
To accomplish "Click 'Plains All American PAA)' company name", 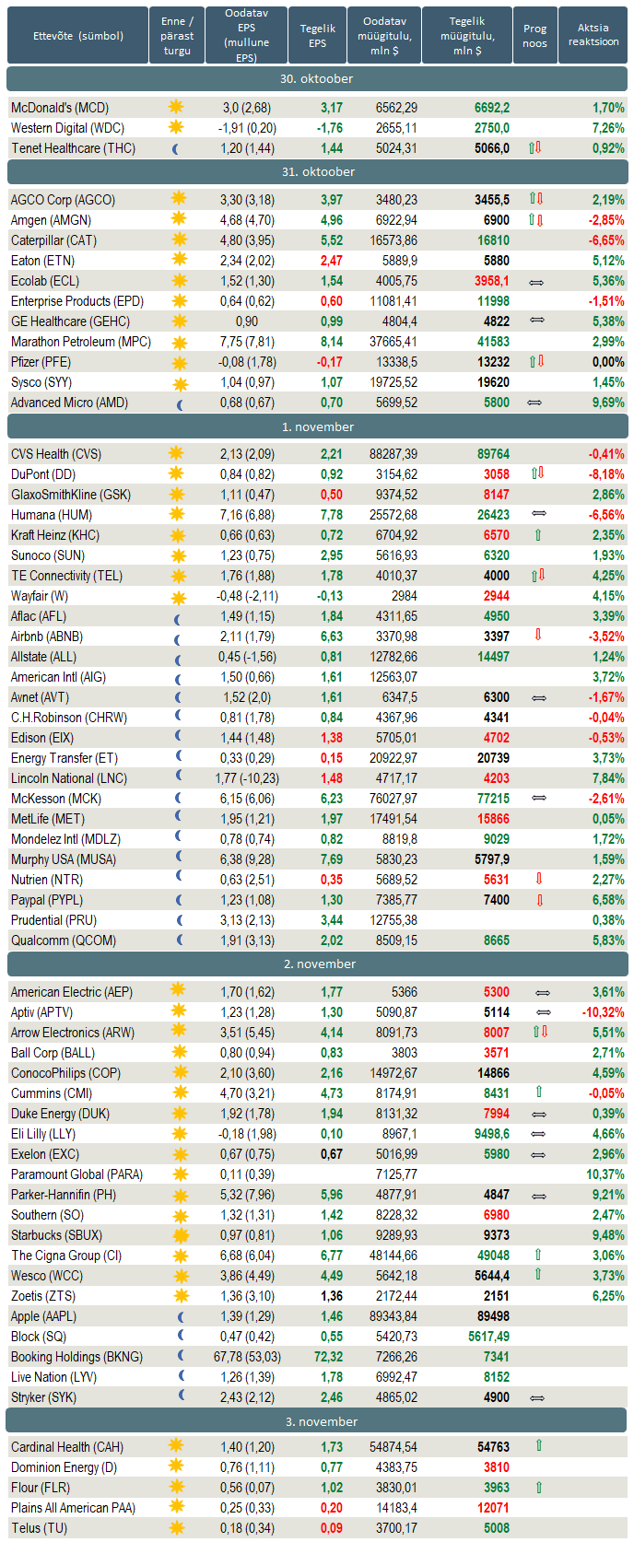I will 74,1508.
